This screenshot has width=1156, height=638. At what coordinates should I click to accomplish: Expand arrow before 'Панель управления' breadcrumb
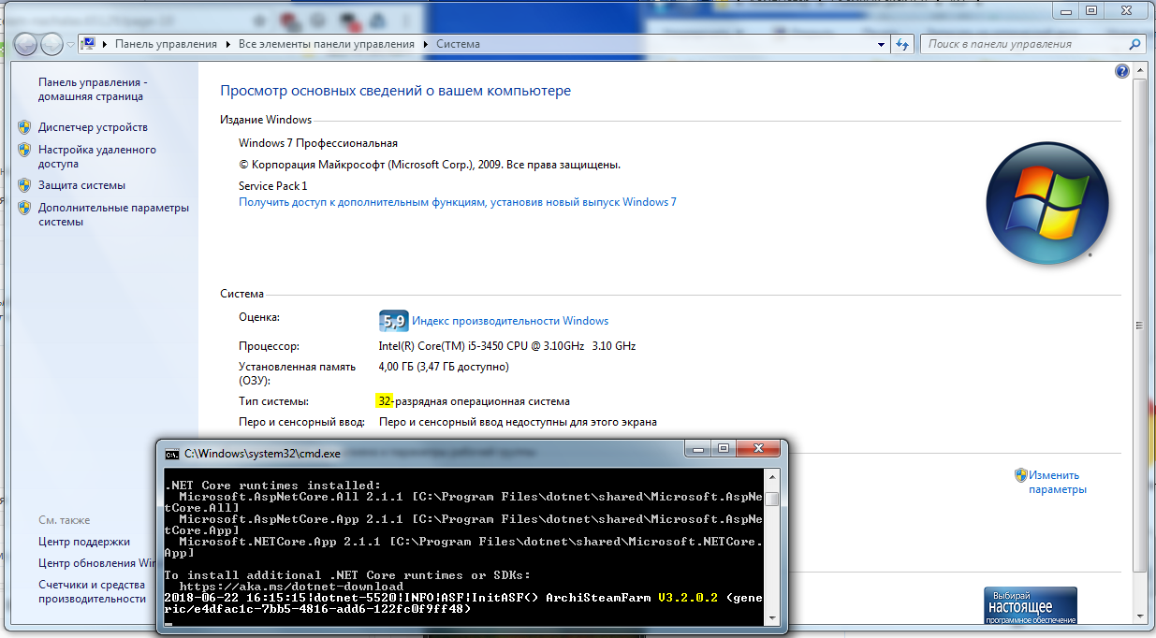click(105, 44)
